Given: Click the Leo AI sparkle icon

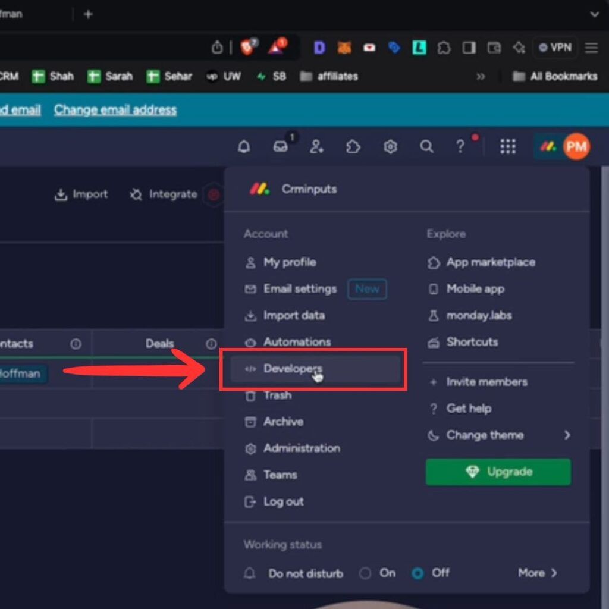Looking at the screenshot, I should coord(519,48).
